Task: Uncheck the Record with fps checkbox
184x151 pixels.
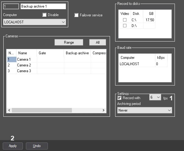Action: click(119, 98)
